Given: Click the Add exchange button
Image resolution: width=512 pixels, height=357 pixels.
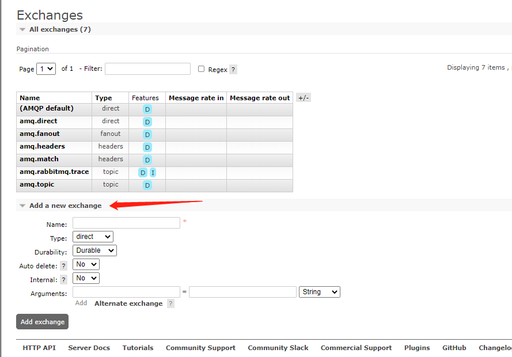Looking at the screenshot, I should pyautogui.click(x=43, y=322).
